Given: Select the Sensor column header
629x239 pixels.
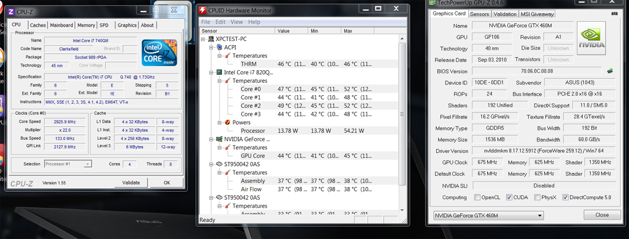Looking at the screenshot, I should click(237, 31).
